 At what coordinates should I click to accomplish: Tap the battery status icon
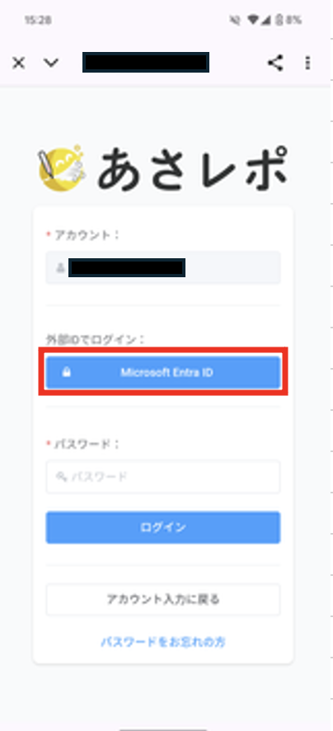[x=279, y=20]
